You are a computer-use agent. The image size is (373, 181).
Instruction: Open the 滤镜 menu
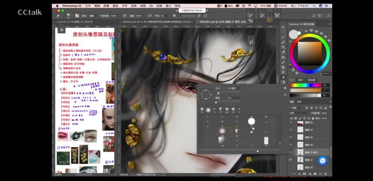point(143,6)
